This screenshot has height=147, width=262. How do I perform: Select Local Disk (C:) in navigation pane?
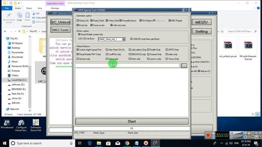pyautogui.click(x=19, y=80)
